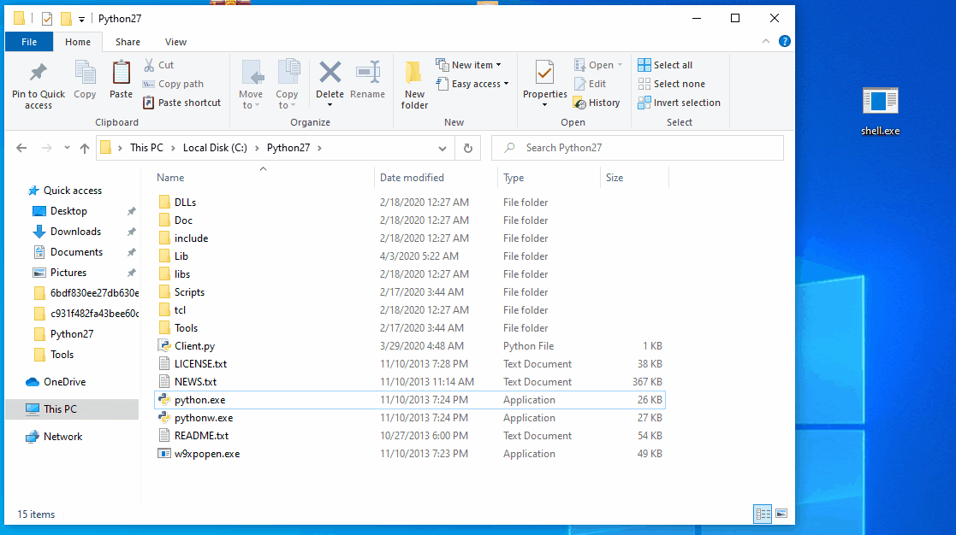Click Properties checkmark in title bar

46,19
